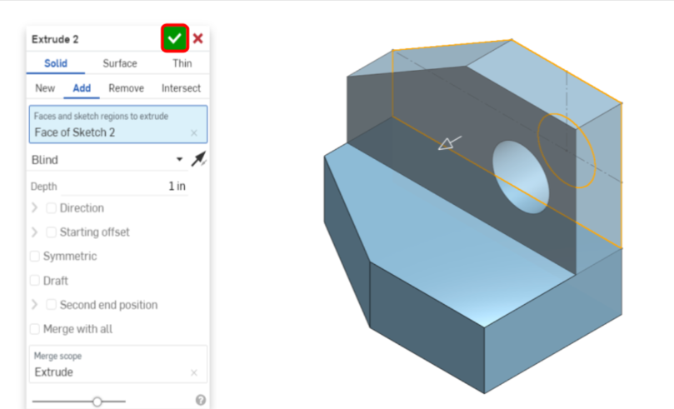674x409 pixels.
Task: Enable the Starting offset checkbox
Action: pos(51,232)
